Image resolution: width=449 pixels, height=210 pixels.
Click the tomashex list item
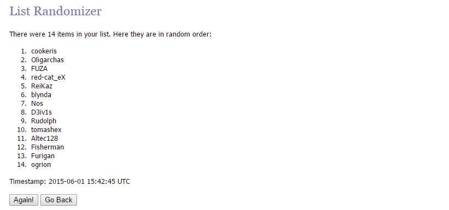[x=46, y=130]
